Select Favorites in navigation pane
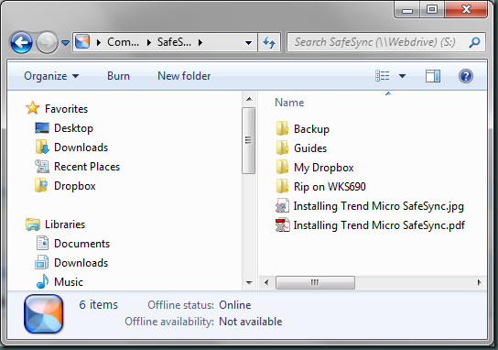Image resolution: width=498 pixels, height=350 pixels. coord(66,109)
